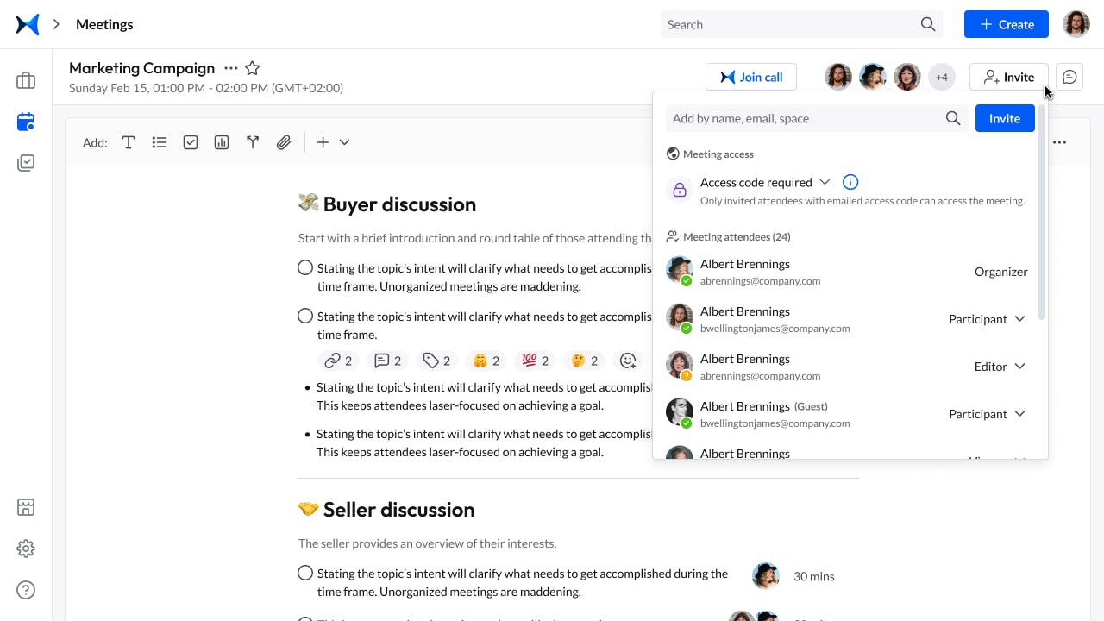
Task: Click the app logo in top bar
Action: coord(28,24)
